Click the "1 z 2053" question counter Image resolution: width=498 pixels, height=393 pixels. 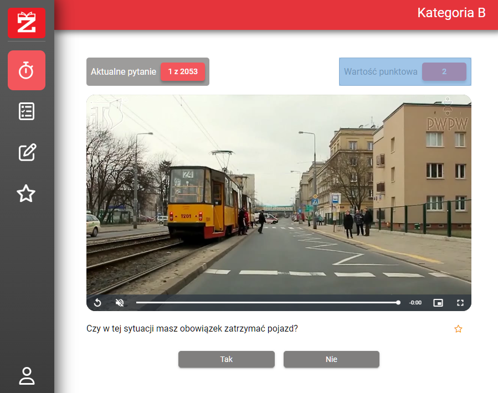point(183,72)
